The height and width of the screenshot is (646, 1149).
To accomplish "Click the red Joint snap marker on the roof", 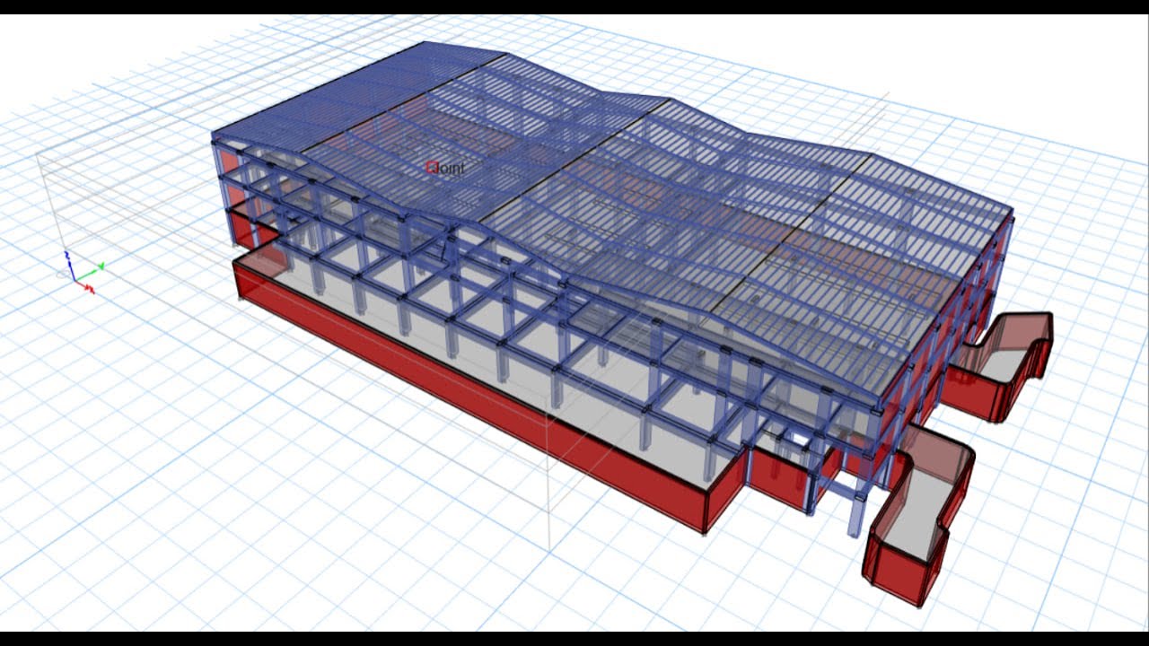I will pyautogui.click(x=432, y=167).
